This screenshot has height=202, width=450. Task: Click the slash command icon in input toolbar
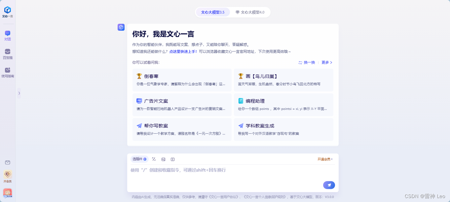coord(154,159)
